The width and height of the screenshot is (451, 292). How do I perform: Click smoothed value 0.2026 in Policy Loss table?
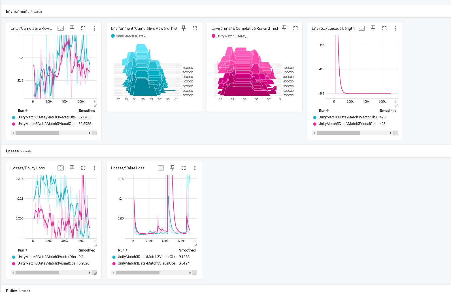(x=84, y=263)
